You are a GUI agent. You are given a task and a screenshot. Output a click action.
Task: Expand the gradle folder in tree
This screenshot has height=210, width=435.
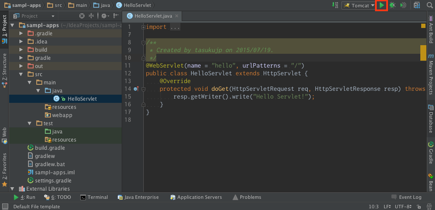pos(21,58)
